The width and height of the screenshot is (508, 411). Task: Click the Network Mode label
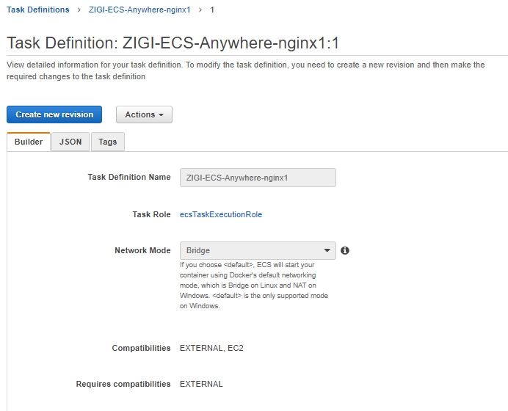tap(142, 250)
